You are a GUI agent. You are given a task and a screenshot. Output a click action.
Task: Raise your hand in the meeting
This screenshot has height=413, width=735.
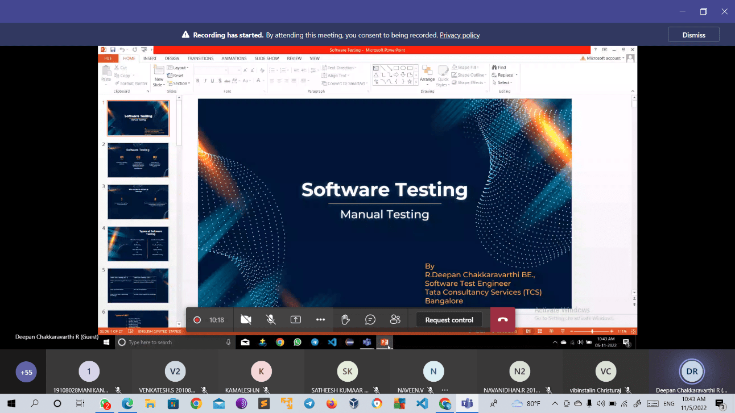(345, 320)
